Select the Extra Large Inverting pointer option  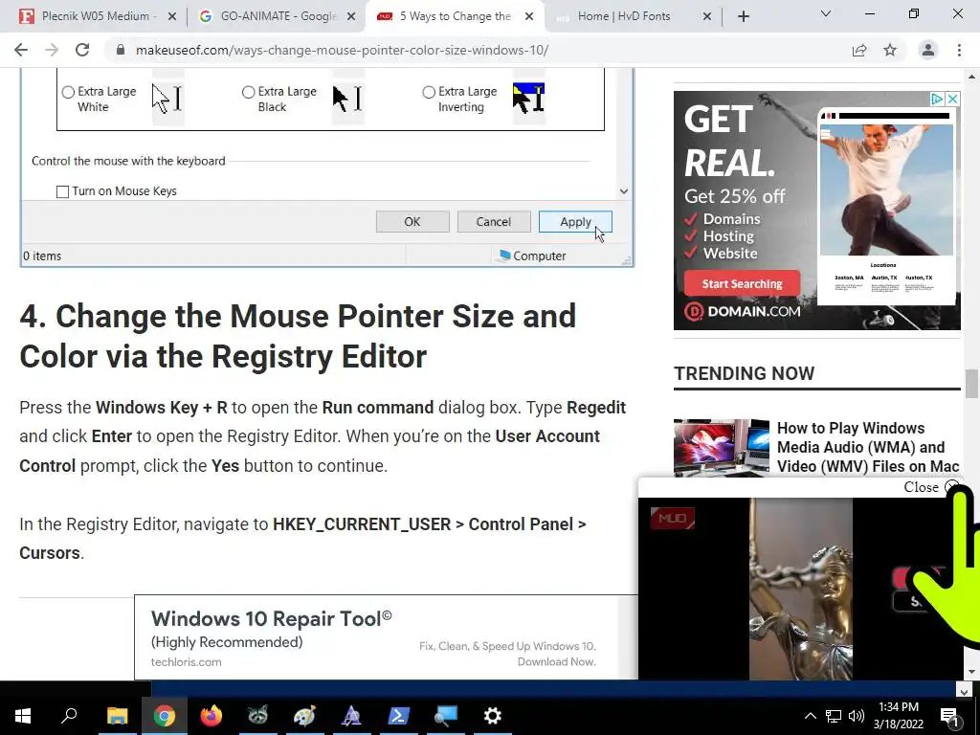(x=428, y=92)
